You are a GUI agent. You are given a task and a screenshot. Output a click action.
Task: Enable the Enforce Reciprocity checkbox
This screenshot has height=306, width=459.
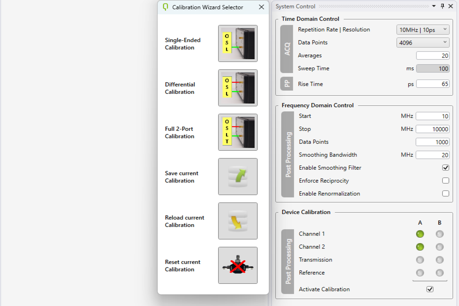point(446,181)
